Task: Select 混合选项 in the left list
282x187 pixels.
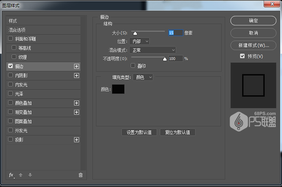Action: coord(17,30)
